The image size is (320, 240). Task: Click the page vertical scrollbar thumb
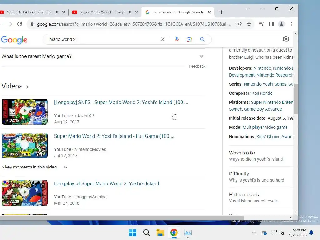coord(296,99)
